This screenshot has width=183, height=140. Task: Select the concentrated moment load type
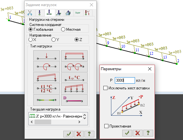click(46, 66)
